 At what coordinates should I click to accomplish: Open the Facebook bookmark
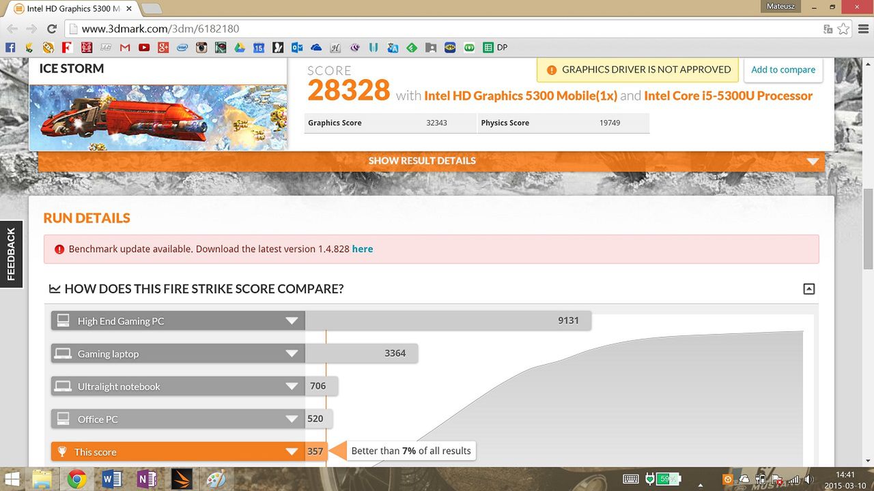pos(10,48)
